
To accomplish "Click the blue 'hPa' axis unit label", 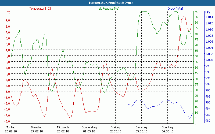I will [x=208, y=13].
